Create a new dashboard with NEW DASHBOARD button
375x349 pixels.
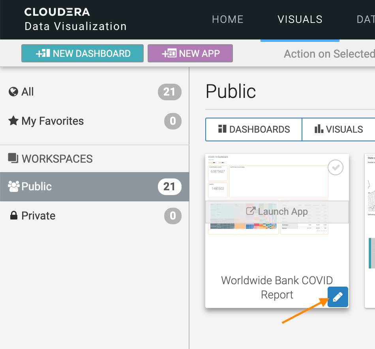(x=82, y=53)
